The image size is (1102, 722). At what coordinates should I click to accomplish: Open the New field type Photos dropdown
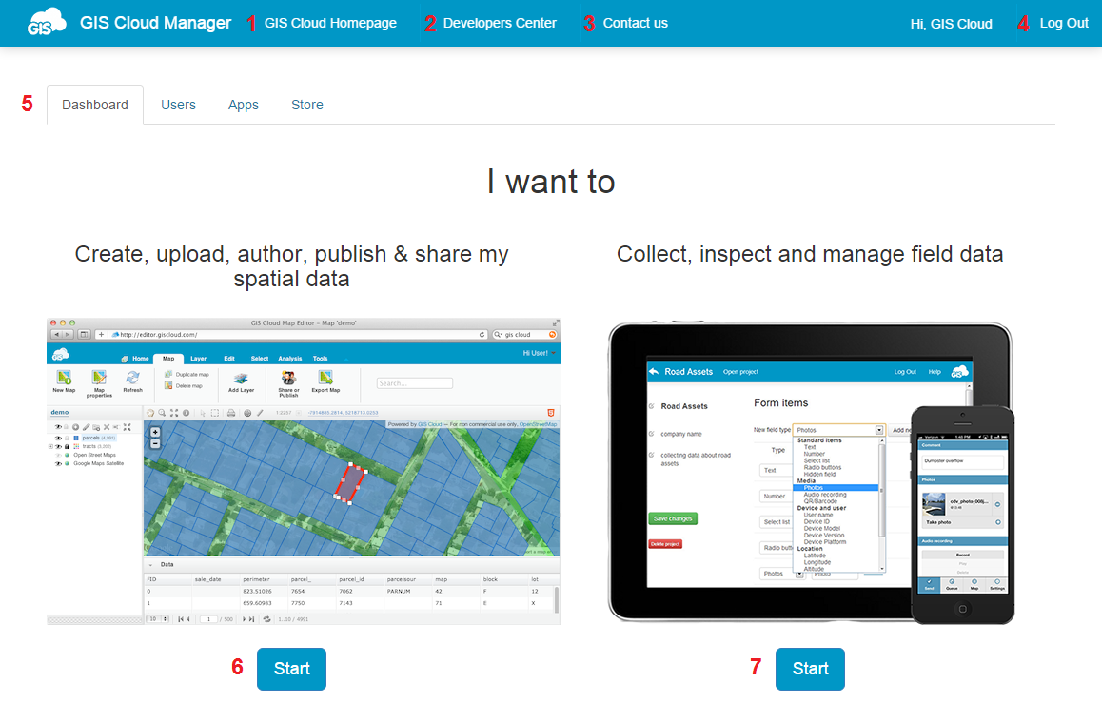click(878, 430)
